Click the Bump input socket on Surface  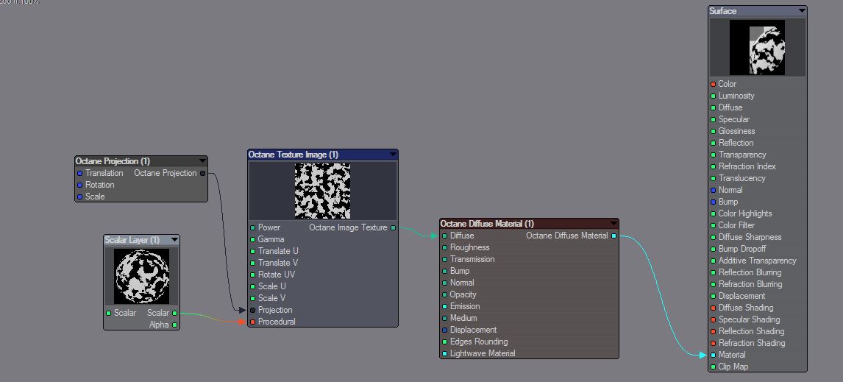pos(713,202)
